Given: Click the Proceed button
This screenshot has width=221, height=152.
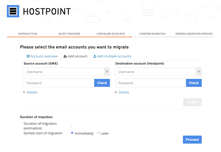Looking at the screenshot, I should [192, 140].
